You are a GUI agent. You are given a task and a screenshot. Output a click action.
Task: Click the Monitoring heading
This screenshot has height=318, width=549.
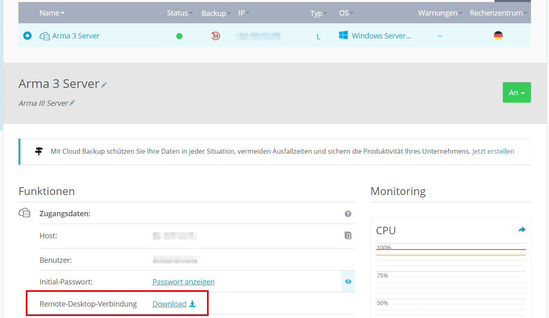pyautogui.click(x=398, y=191)
